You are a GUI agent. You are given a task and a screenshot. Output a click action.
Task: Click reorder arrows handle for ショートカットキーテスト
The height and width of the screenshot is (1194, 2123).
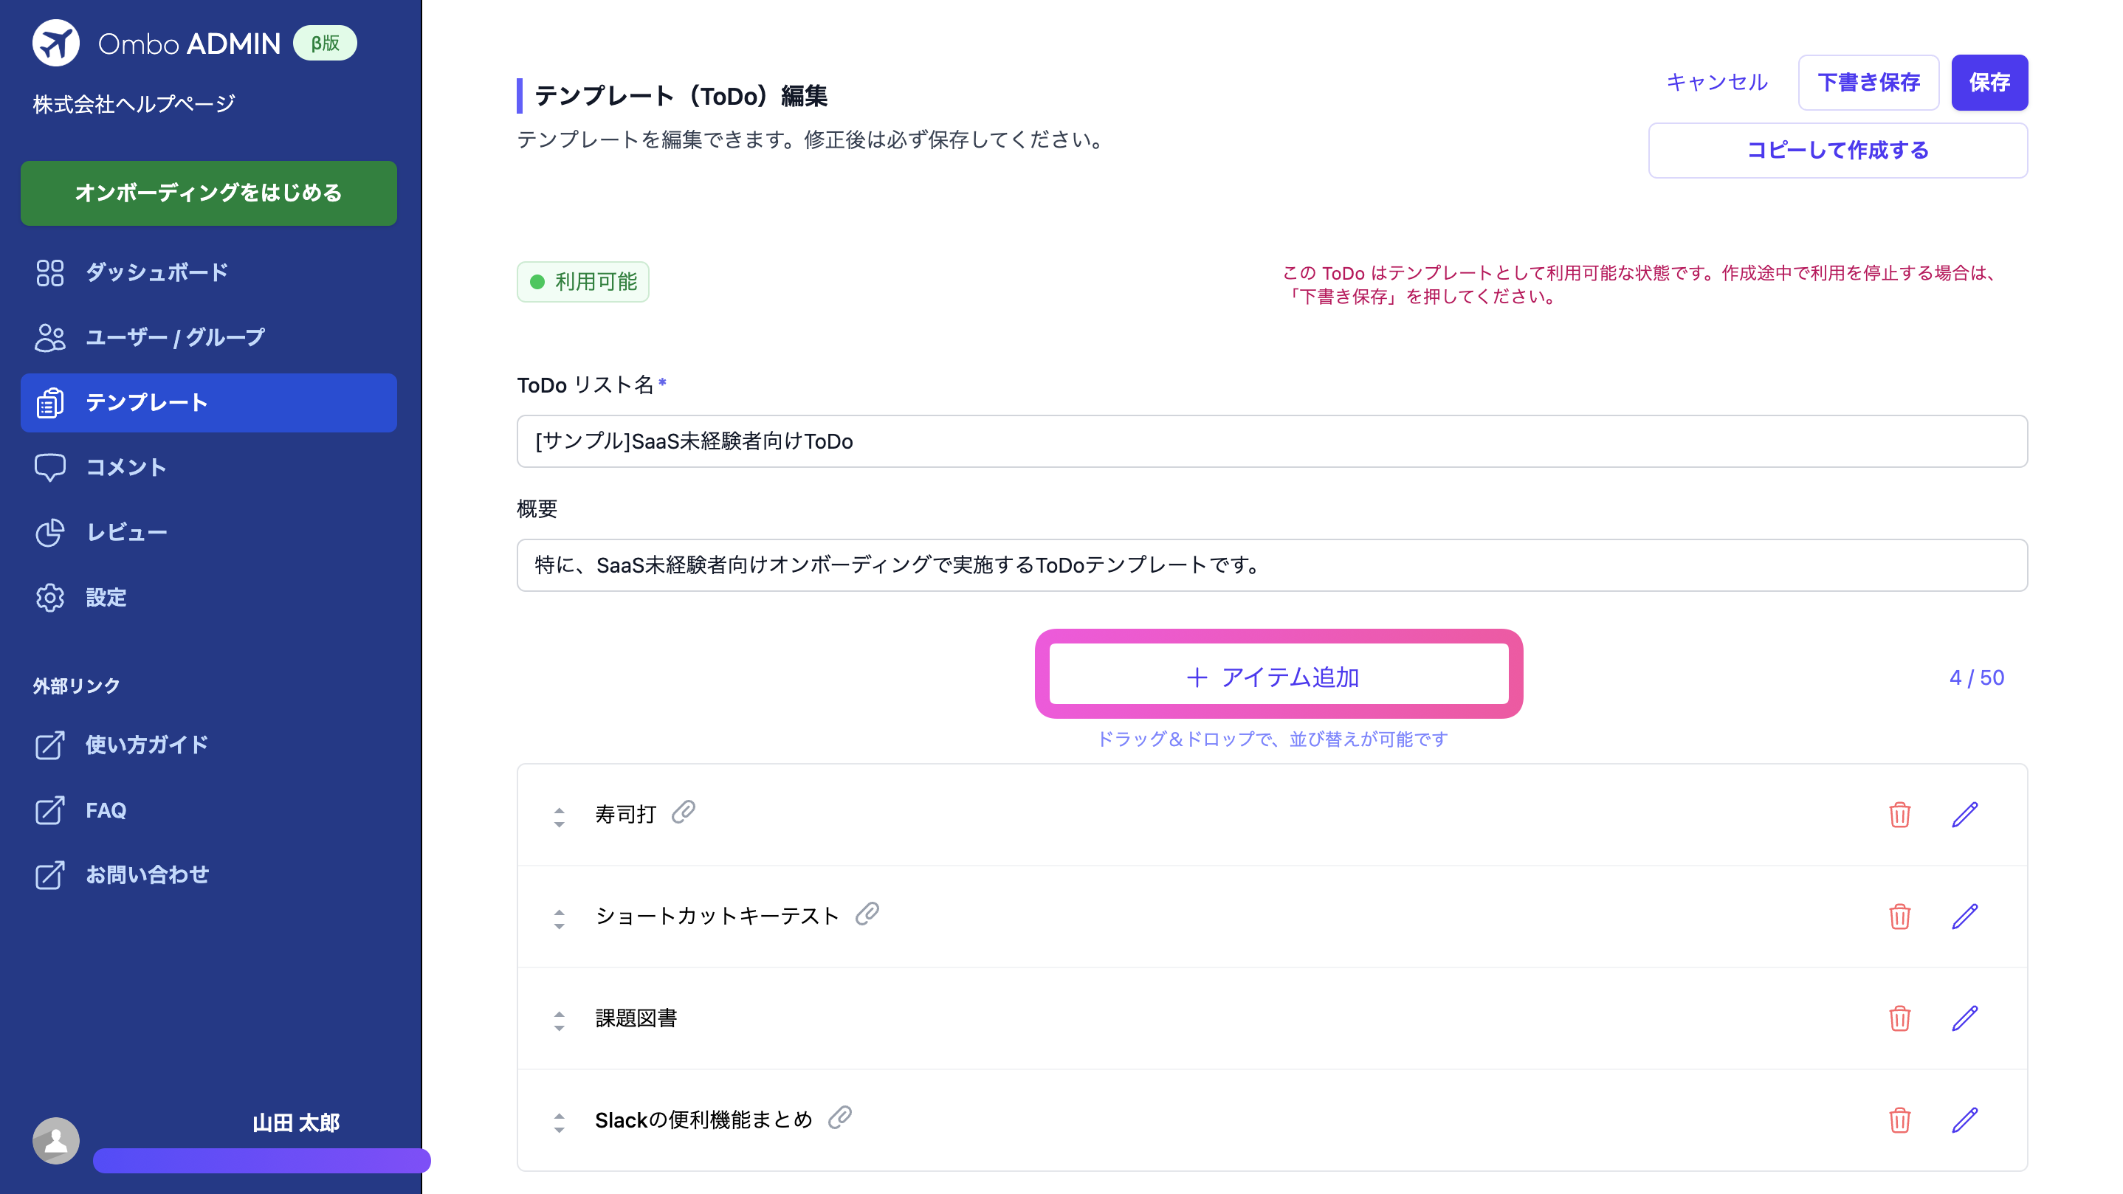tap(560, 919)
